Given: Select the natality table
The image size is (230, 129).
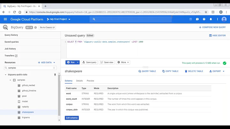Looking at the screenshot, I should click(x=25, y=107).
